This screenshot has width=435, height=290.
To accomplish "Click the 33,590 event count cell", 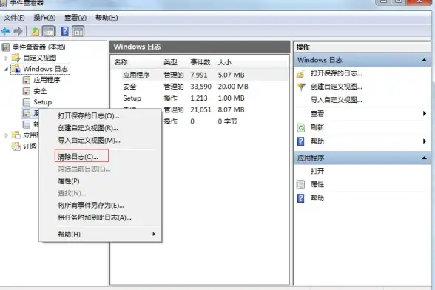I will [201, 87].
